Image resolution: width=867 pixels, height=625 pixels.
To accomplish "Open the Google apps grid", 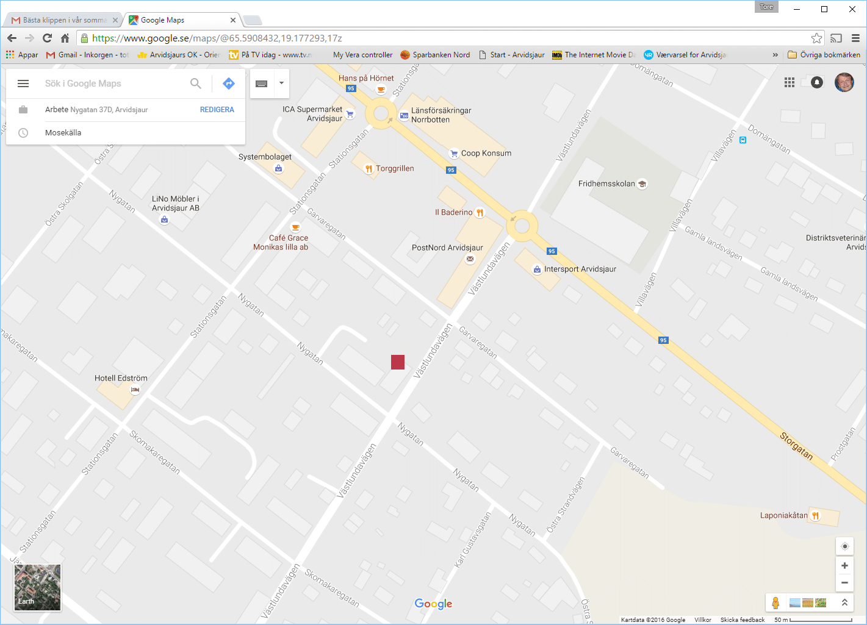I will click(x=790, y=82).
